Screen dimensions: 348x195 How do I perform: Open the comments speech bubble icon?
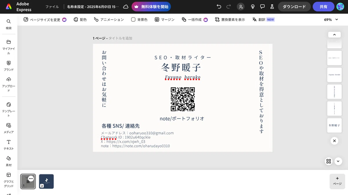(262, 7)
